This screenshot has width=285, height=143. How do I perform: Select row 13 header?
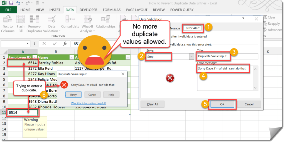pyautogui.click(x=4, y=124)
